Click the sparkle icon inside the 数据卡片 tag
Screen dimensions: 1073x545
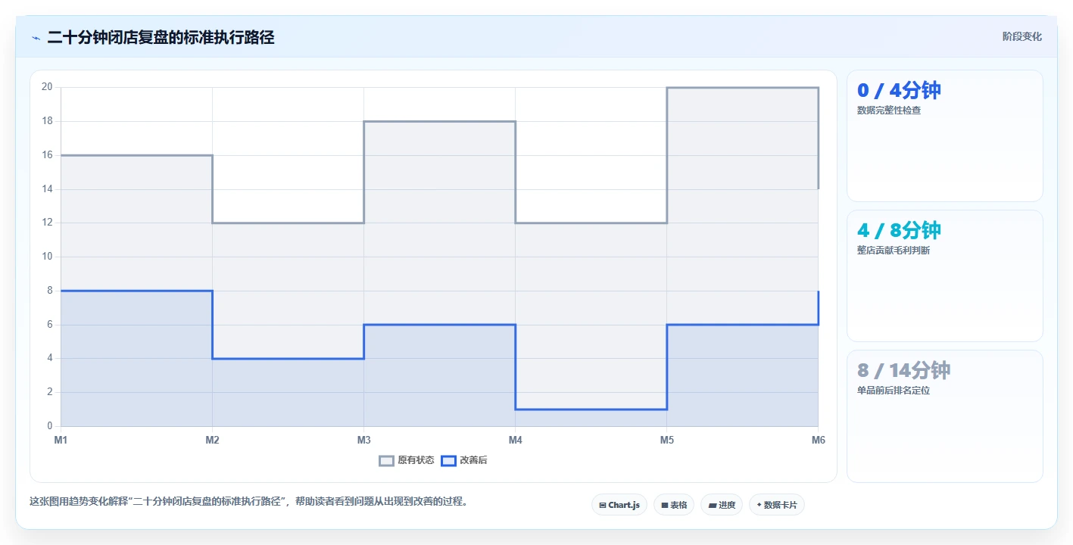tap(760, 505)
